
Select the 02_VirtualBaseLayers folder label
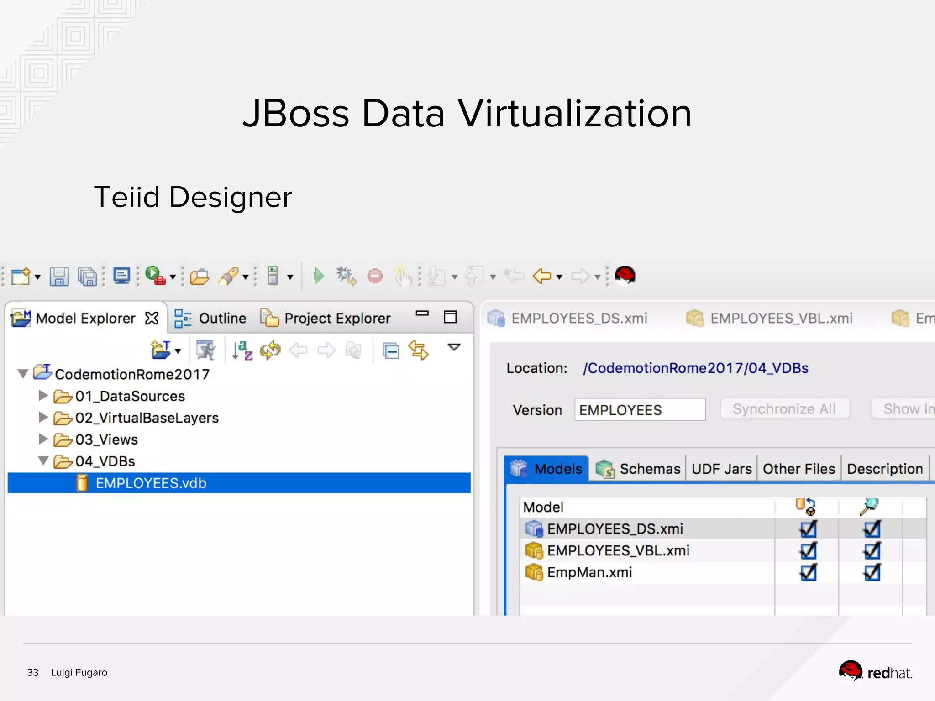147,418
